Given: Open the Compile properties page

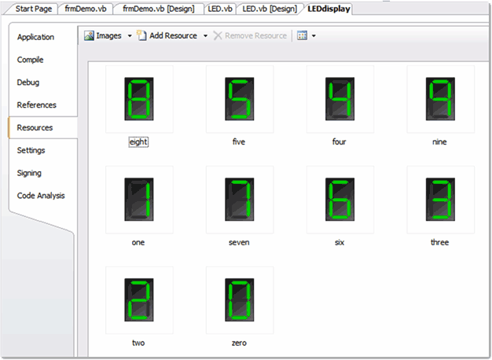Looking at the screenshot, I should click(30, 60).
